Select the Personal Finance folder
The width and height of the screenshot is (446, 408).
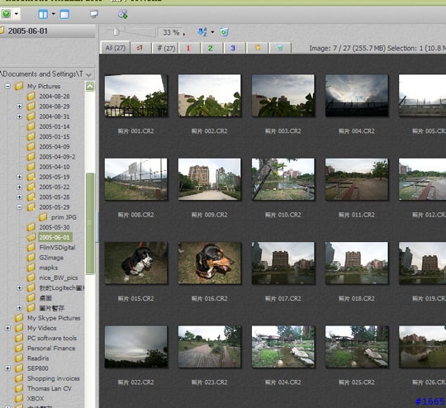(51, 348)
